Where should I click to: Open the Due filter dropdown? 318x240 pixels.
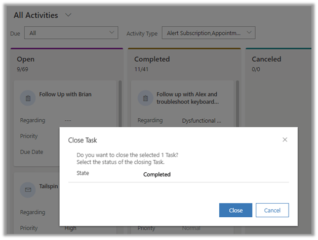click(72, 33)
